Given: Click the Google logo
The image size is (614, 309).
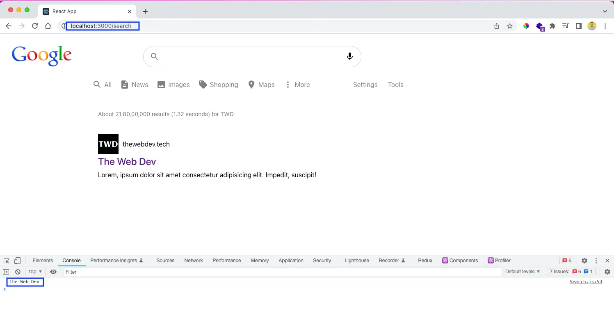Looking at the screenshot, I should [42, 56].
